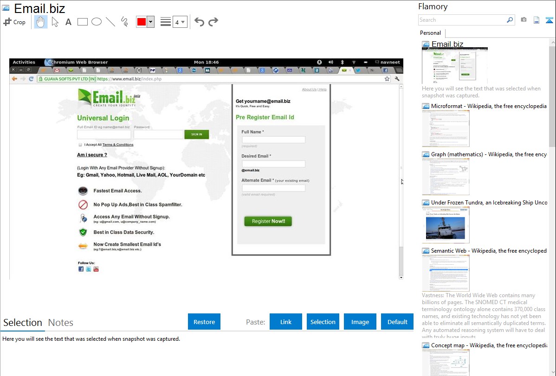Click Register Now!! in the snapshot
The width and height of the screenshot is (556, 376).
point(268,221)
